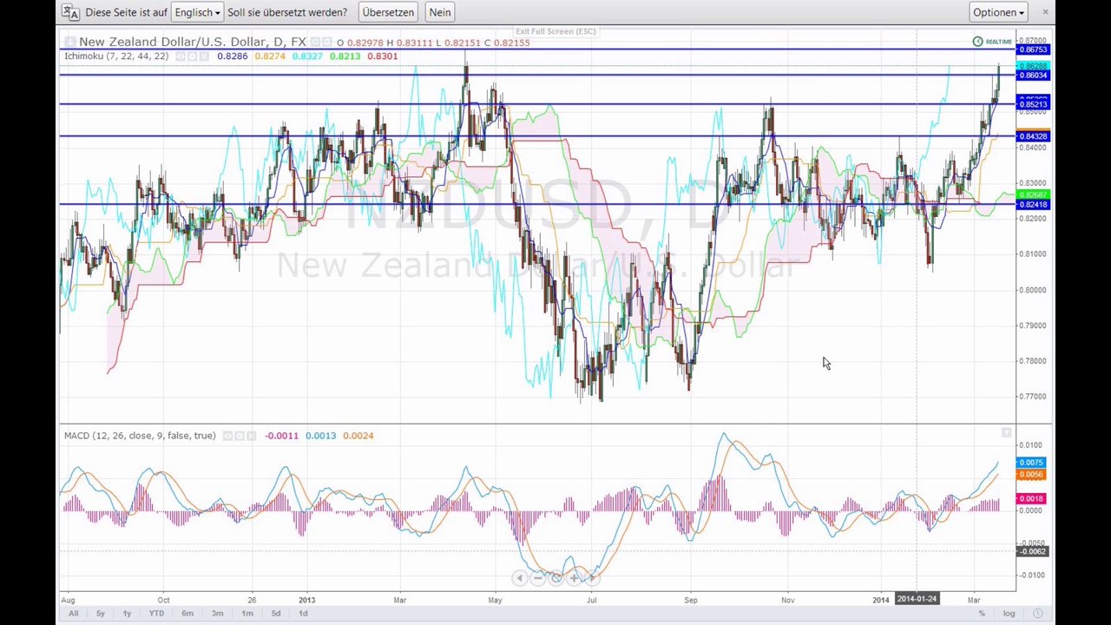The height and width of the screenshot is (625, 1111).
Task: Click the MACD (12, 26, close, 9) label
Action: coord(140,436)
